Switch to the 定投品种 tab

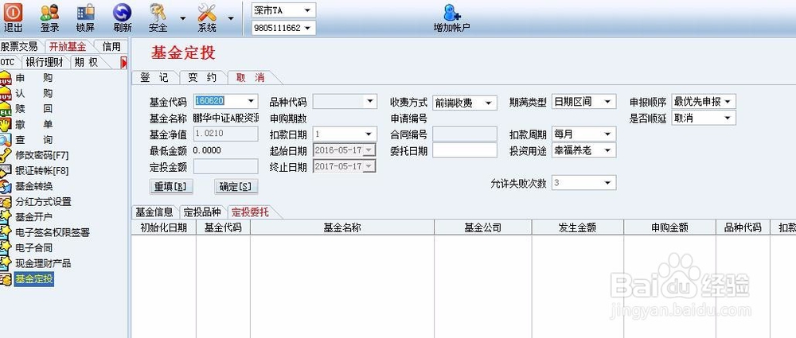[x=202, y=212]
